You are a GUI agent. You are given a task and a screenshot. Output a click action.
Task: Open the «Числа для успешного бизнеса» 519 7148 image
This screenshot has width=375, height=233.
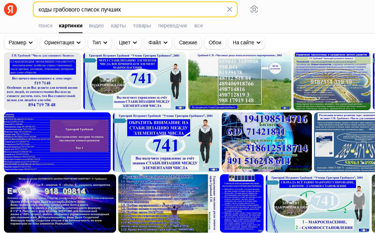[43, 81]
